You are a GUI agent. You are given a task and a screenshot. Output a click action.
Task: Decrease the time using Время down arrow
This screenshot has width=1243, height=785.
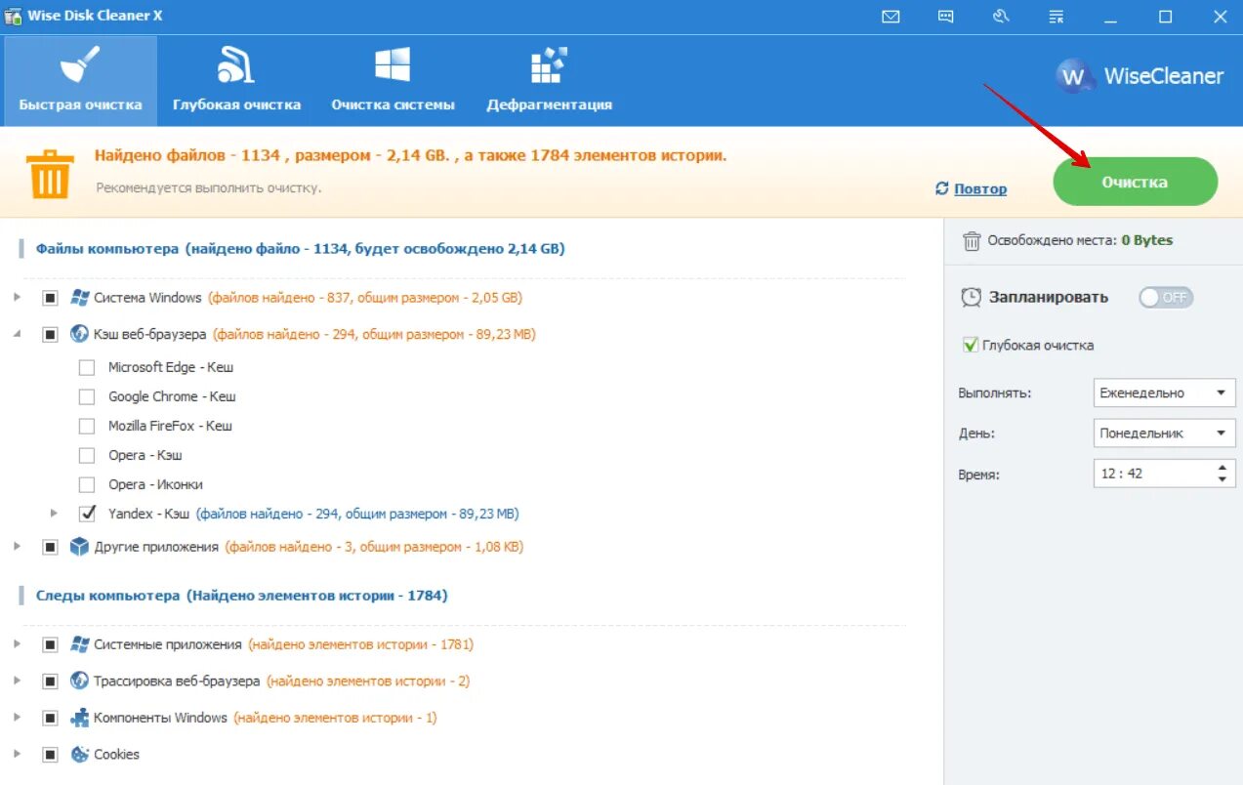pyautogui.click(x=1222, y=479)
